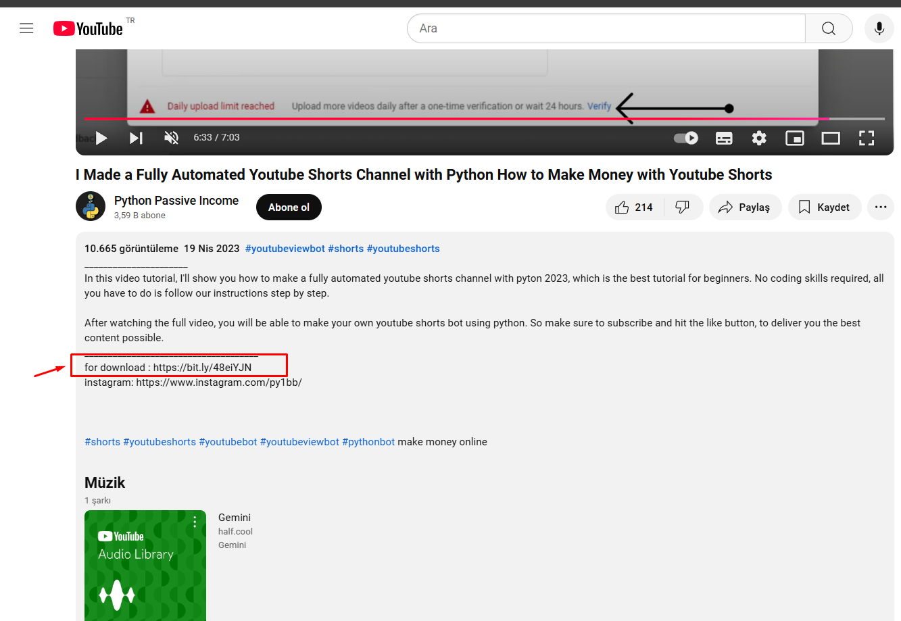Click the 10.665 görüntüleme view count

[131, 249]
